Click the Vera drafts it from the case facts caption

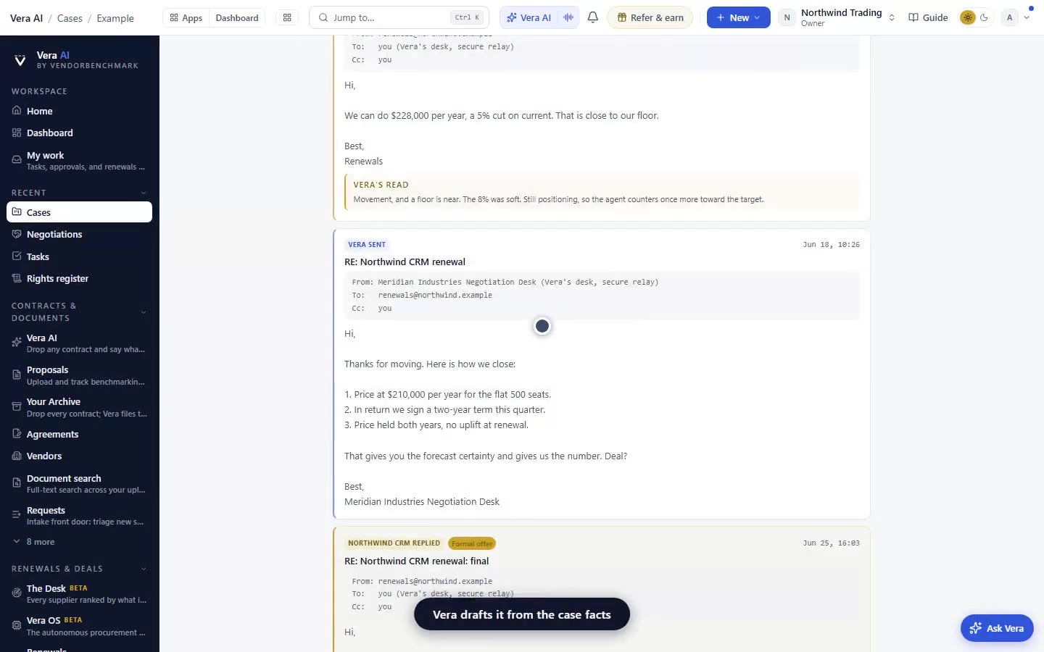coord(522,614)
